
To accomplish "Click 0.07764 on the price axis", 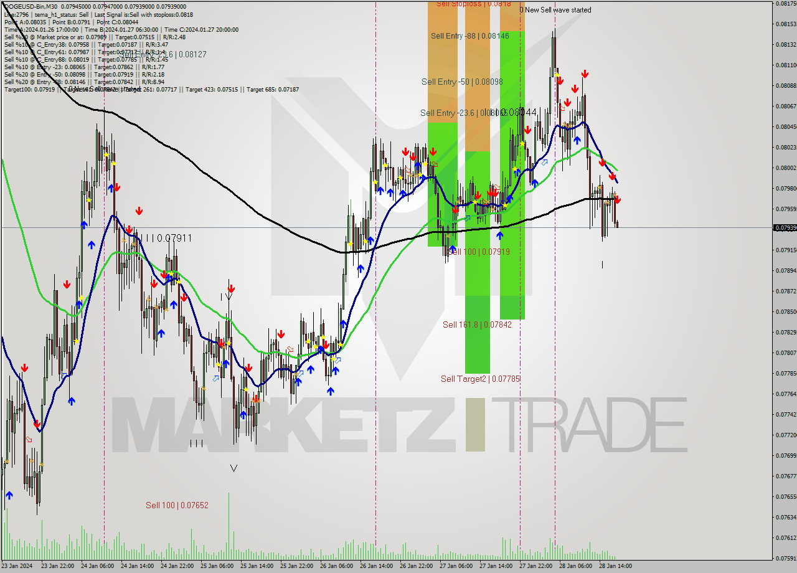I will (786, 394).
